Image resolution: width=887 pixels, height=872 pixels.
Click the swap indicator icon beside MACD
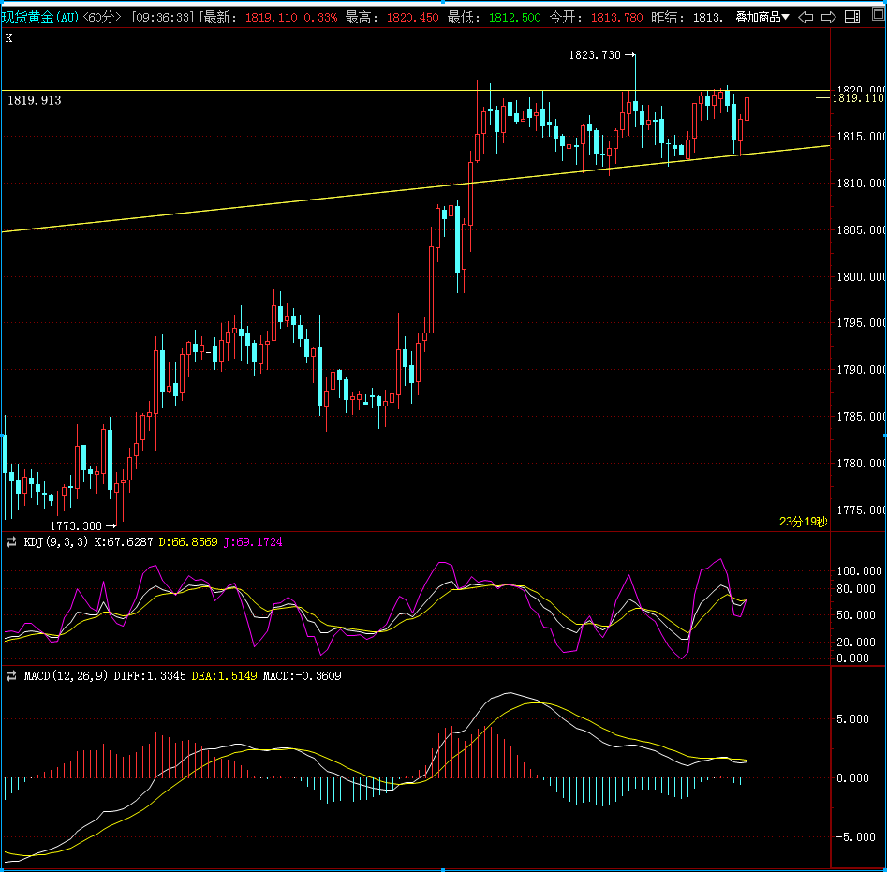click(11, 675)
